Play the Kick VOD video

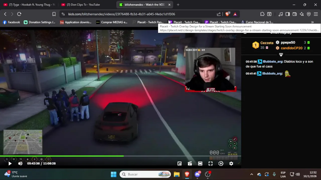coord(10,163)
